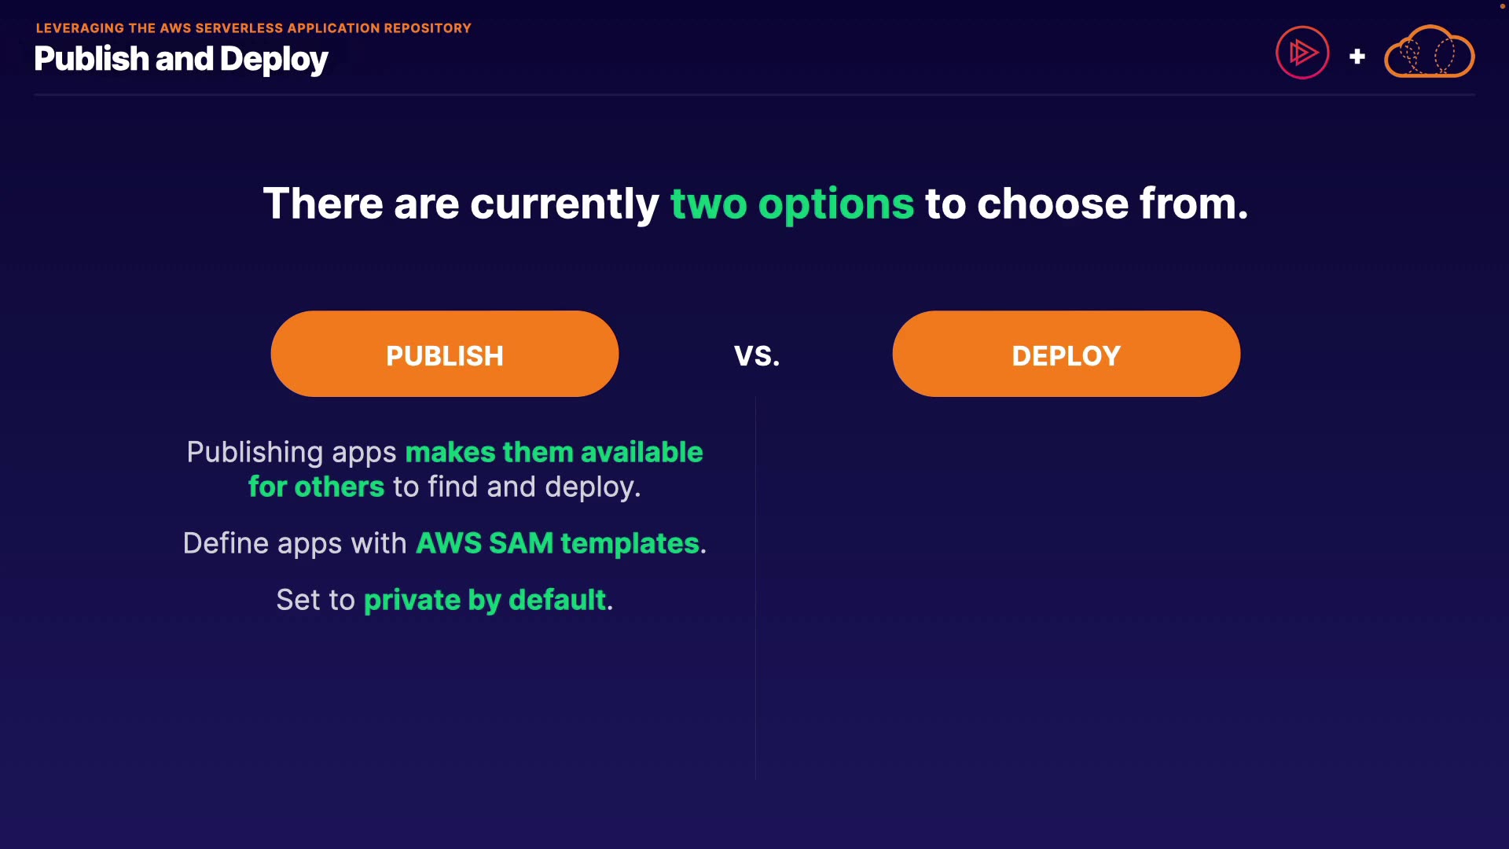1509x849 pixels.
Task: Click the "Set to" text
Action: click(x=315, y=601)
